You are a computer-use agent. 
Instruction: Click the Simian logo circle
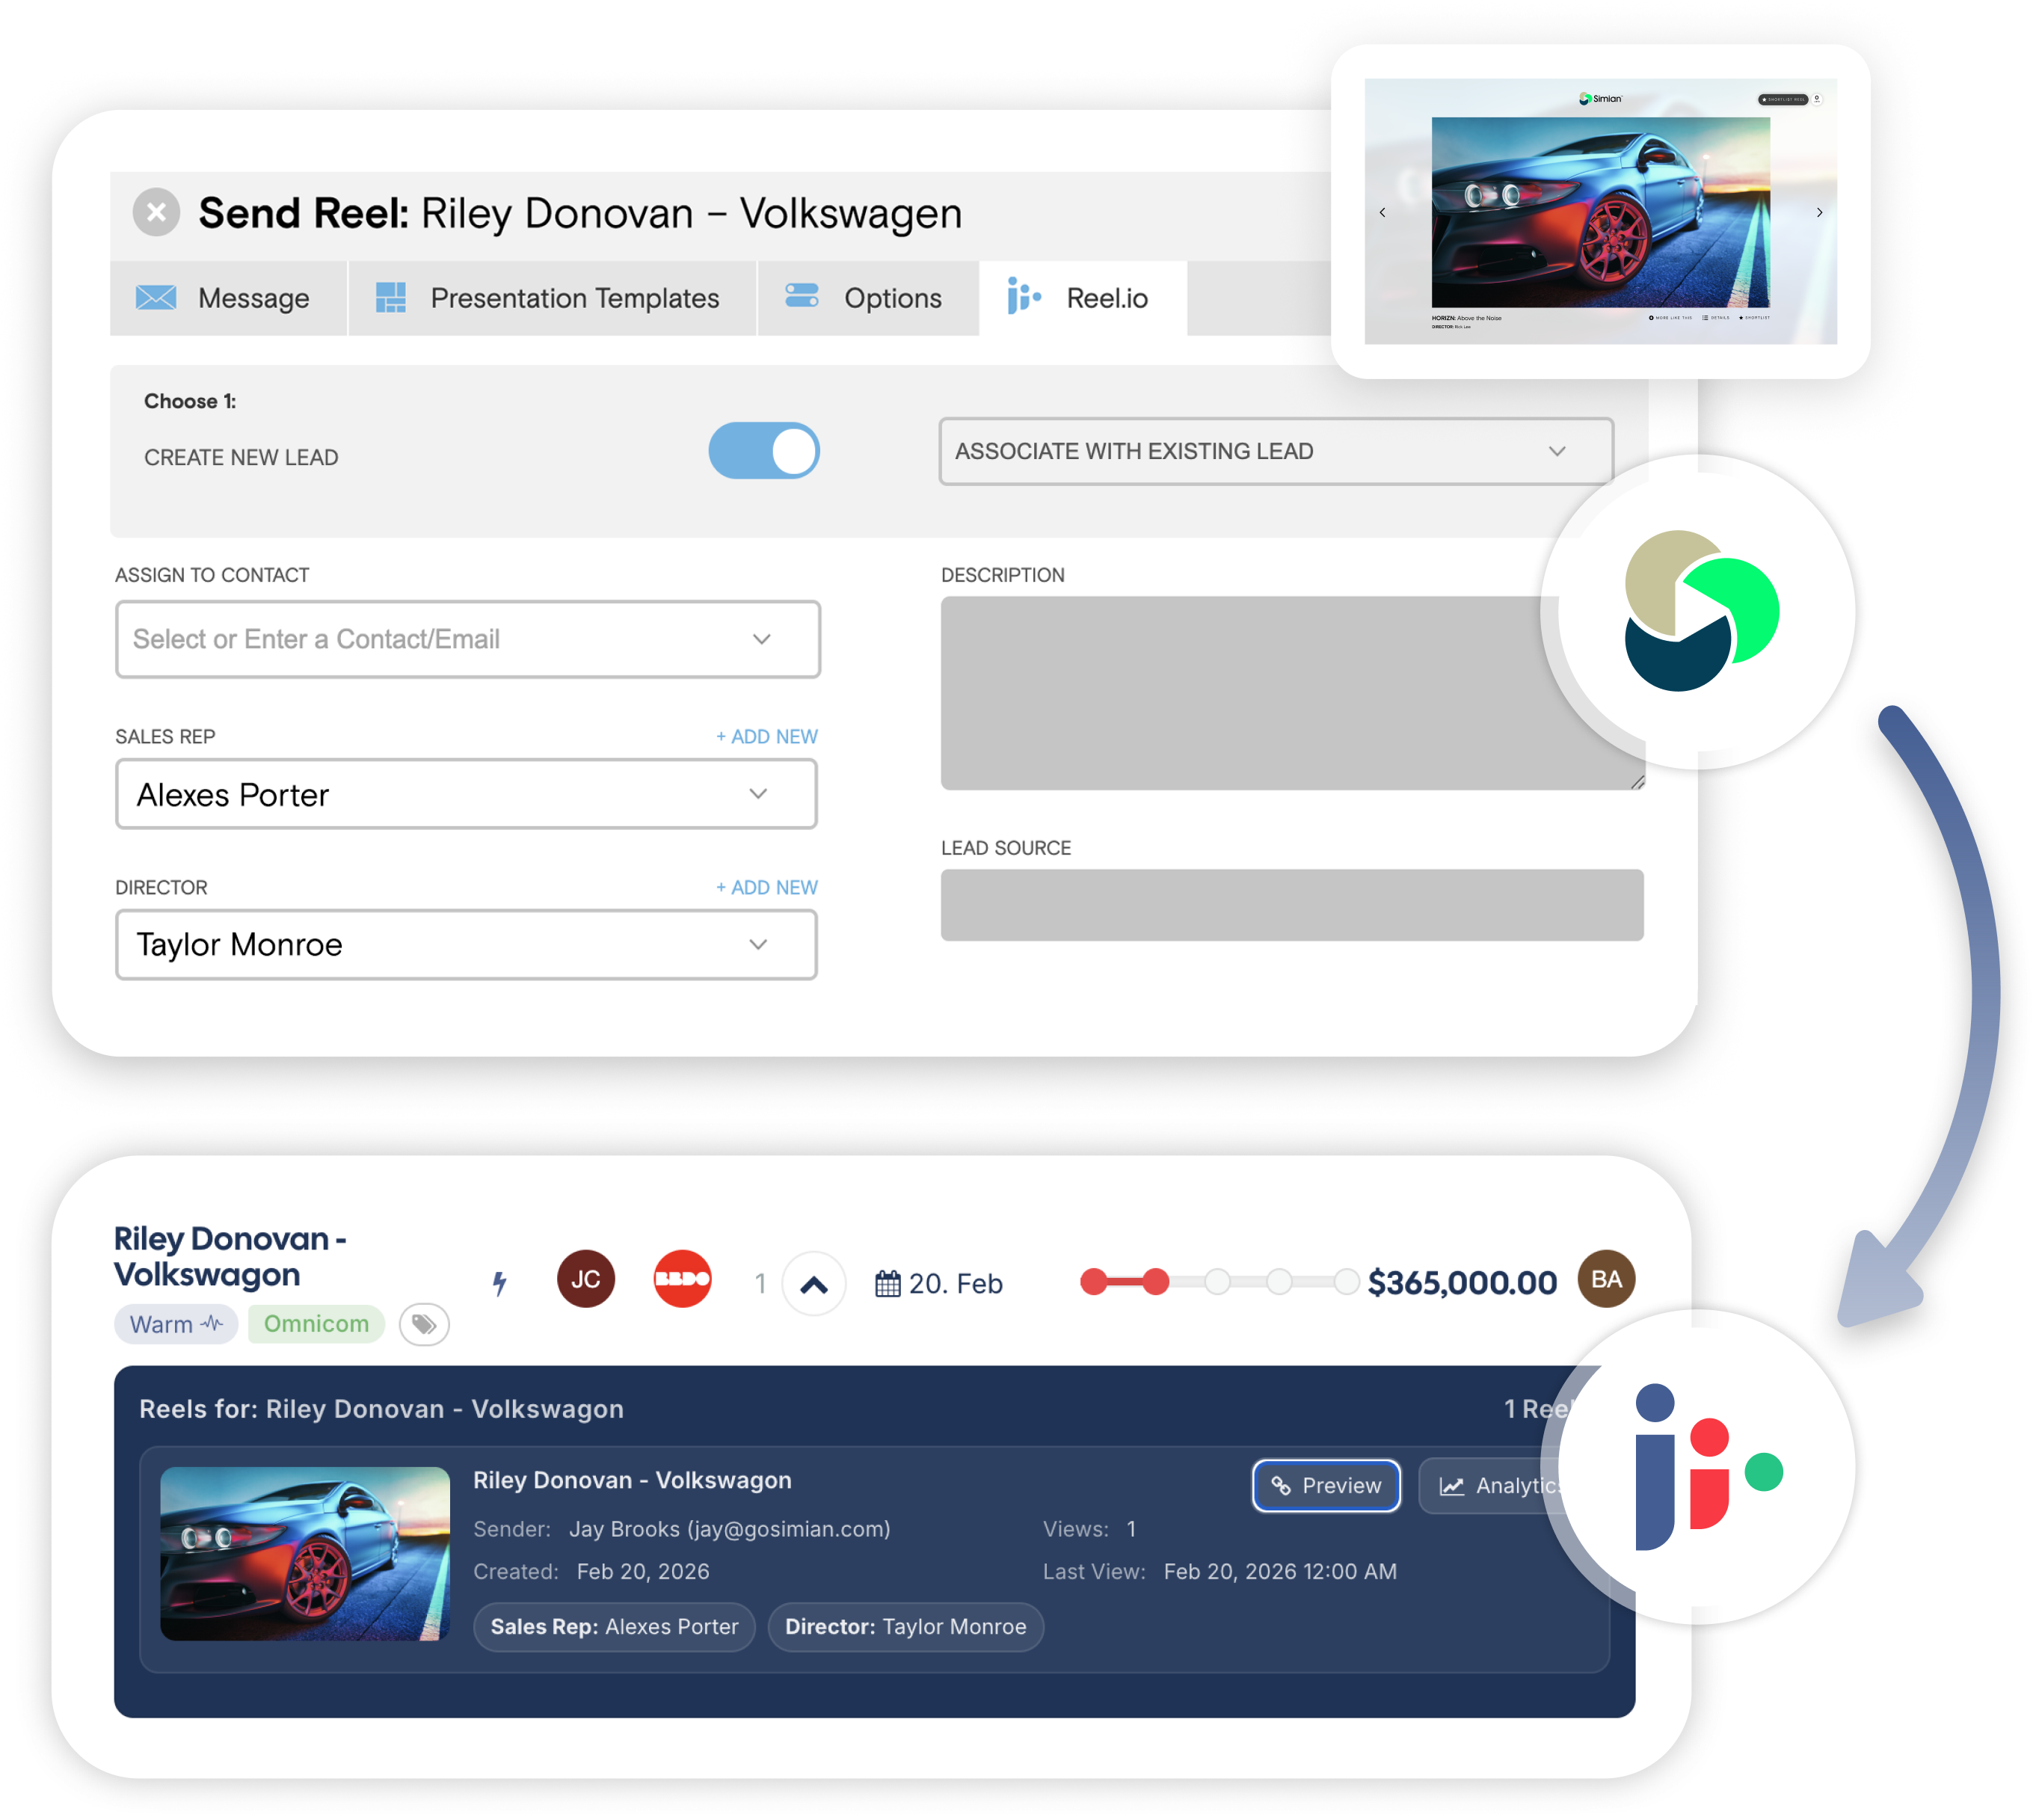1699,611
